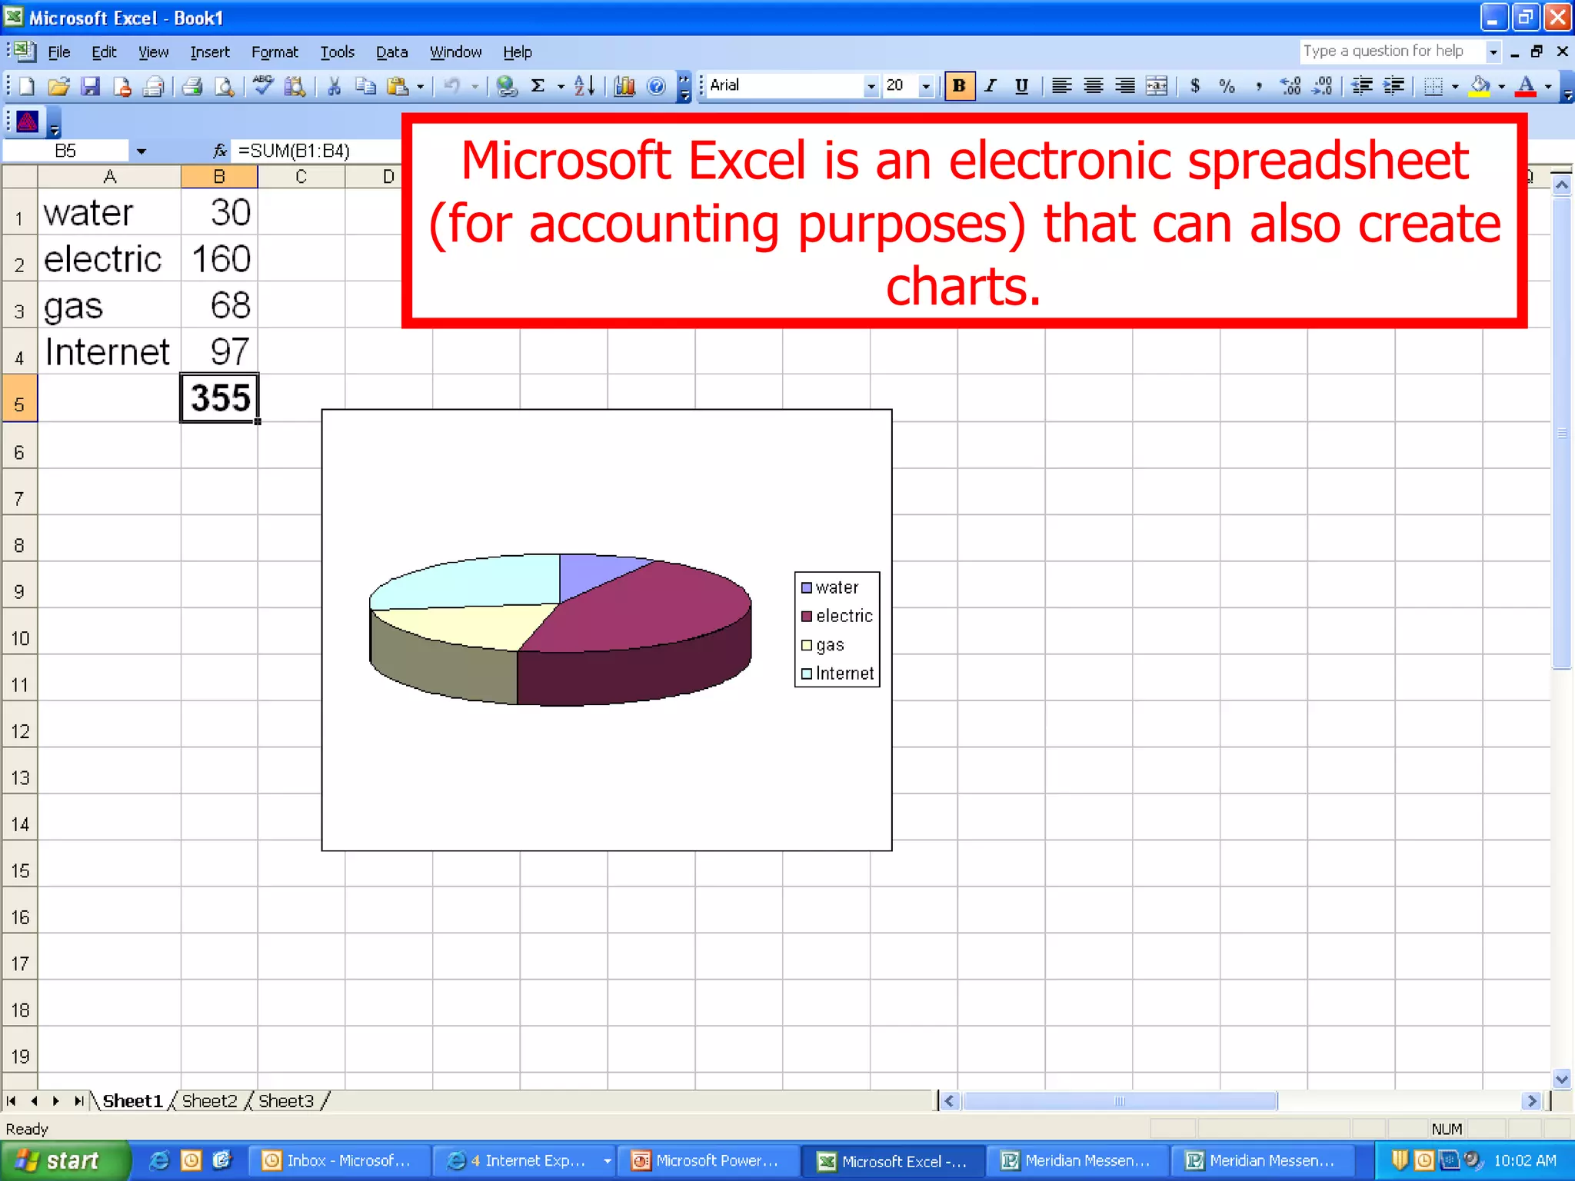
Task: Toggle Align Left
Action: [x=1061, y=86]
